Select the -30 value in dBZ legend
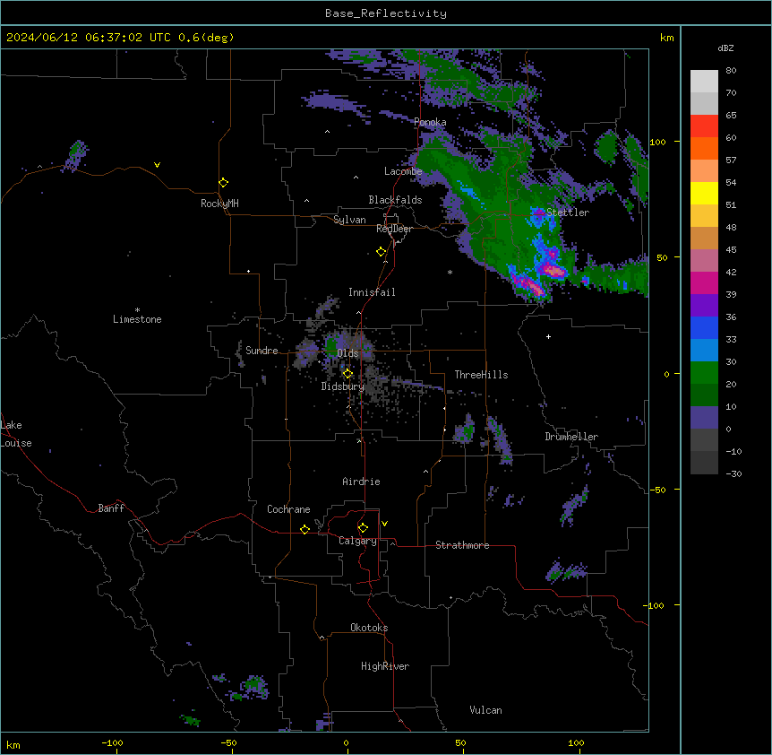 tap(733, 474)
